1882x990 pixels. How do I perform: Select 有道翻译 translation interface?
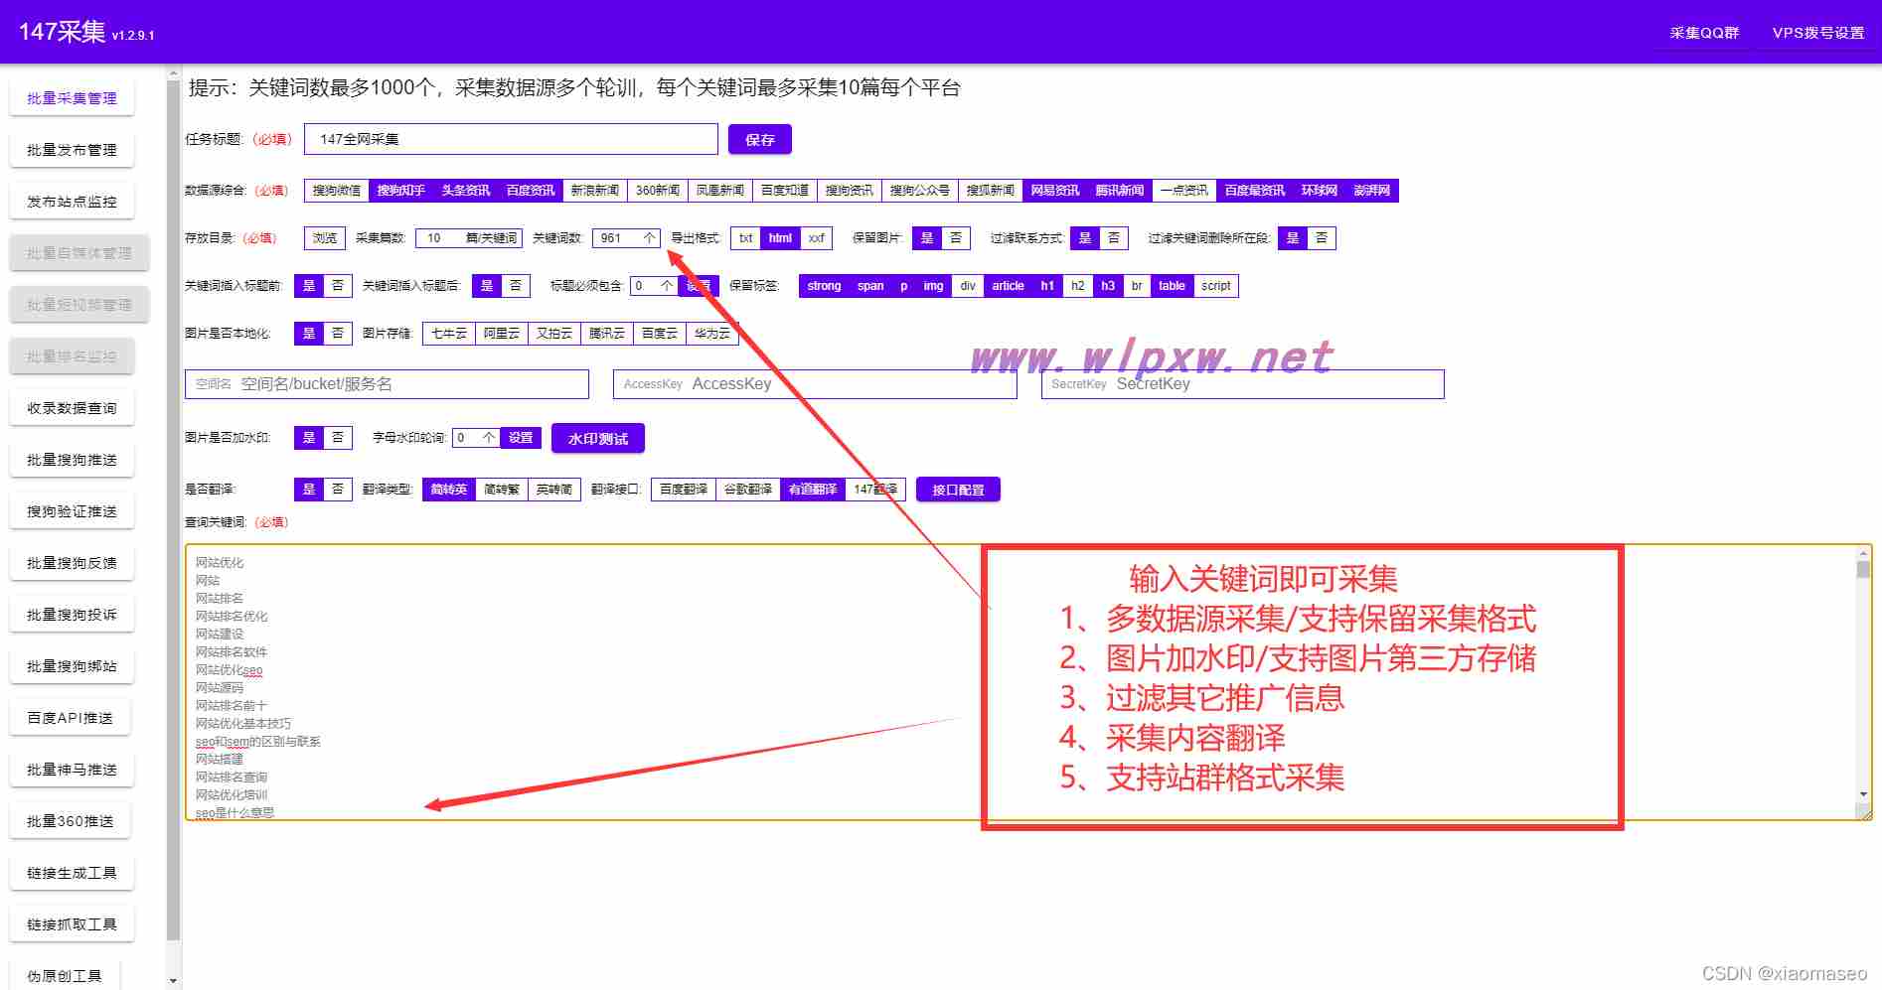pyautogui.click(x=812, y=490)
